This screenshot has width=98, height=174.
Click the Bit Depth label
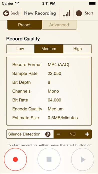[21, 82]
